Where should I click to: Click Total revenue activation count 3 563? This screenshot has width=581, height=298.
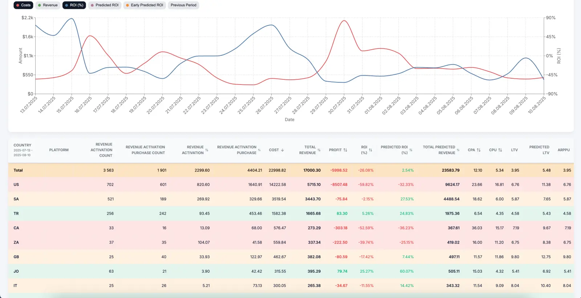[108, 170]
